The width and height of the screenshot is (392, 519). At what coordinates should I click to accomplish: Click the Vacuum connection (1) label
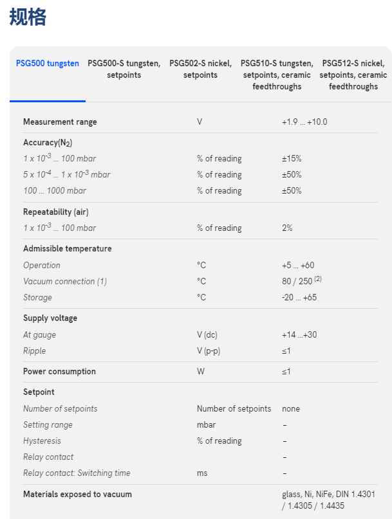(x=65, y=282)
